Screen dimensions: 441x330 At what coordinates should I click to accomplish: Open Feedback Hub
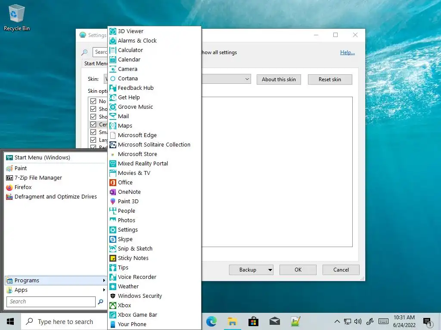155,88
